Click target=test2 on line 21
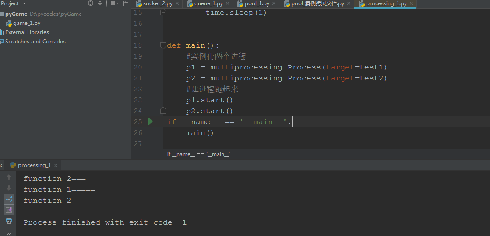Viewport: 490px width, 236px height. (354, 78)
